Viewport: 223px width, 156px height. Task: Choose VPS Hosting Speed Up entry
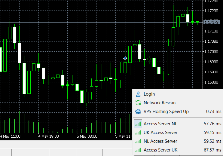coord(178,112)
